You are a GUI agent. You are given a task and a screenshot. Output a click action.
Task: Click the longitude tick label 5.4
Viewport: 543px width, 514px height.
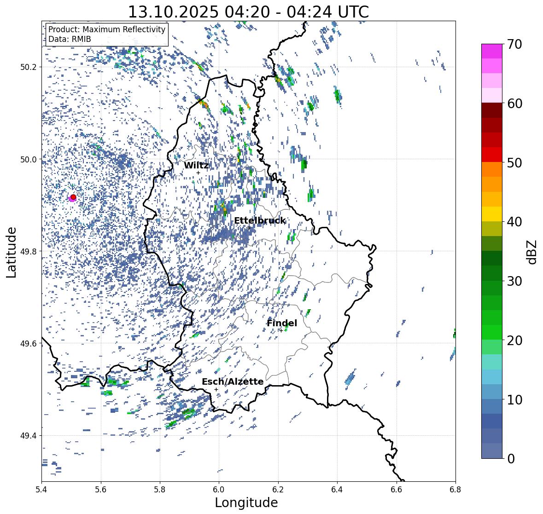pos(41,489)
